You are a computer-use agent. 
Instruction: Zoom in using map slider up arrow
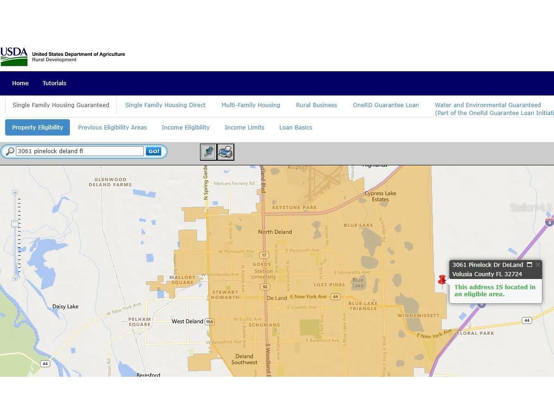(15, 192)
